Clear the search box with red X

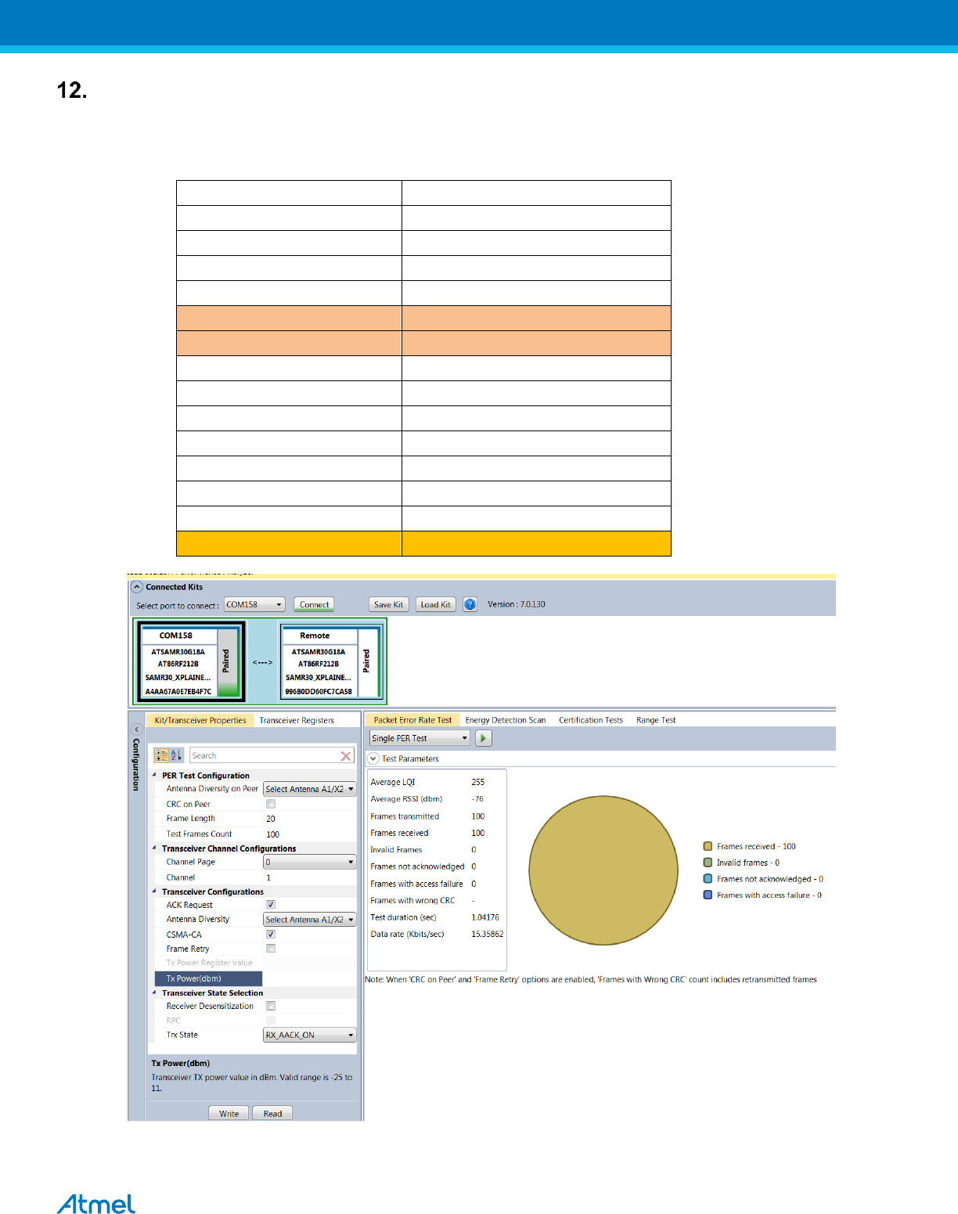tap(346, 756)
